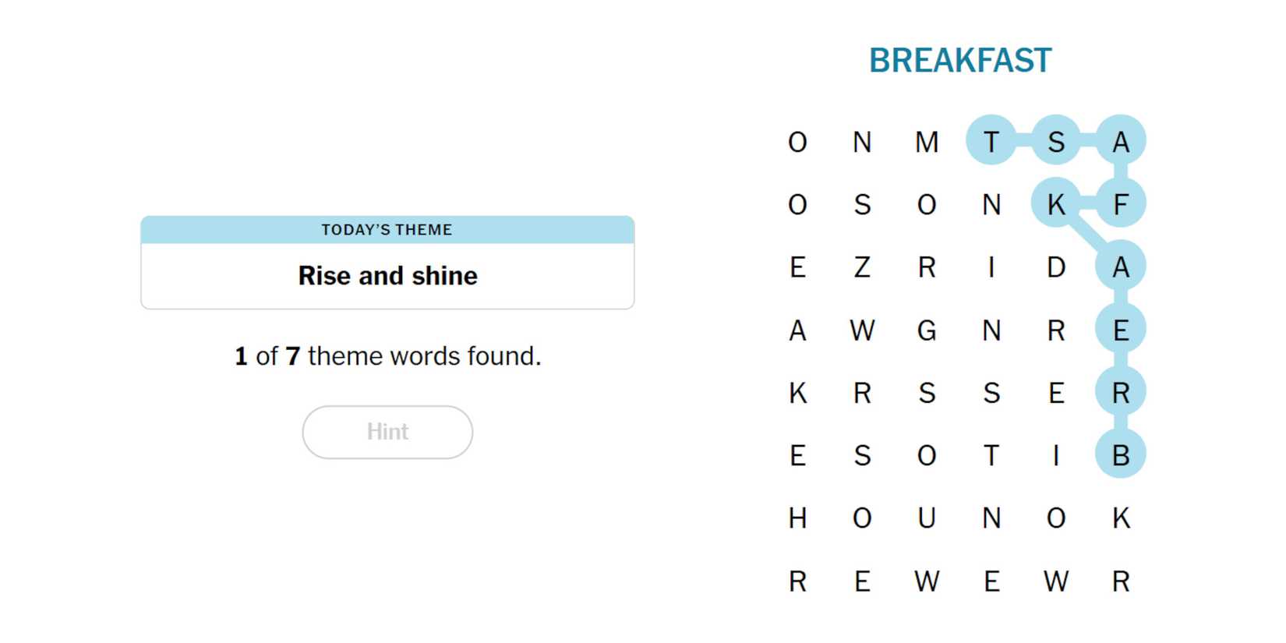Select the letter H in the grid
Image resolution: width=1286 pixels, height=643 pixels.
tap(797, 518)
